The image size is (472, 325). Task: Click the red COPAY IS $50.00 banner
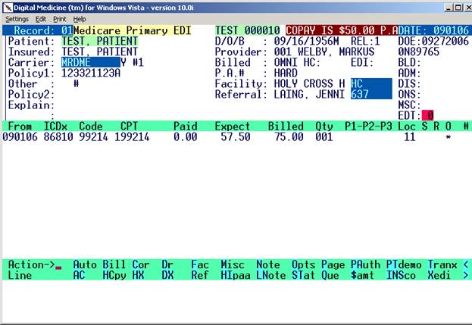(x=341, y=30)
